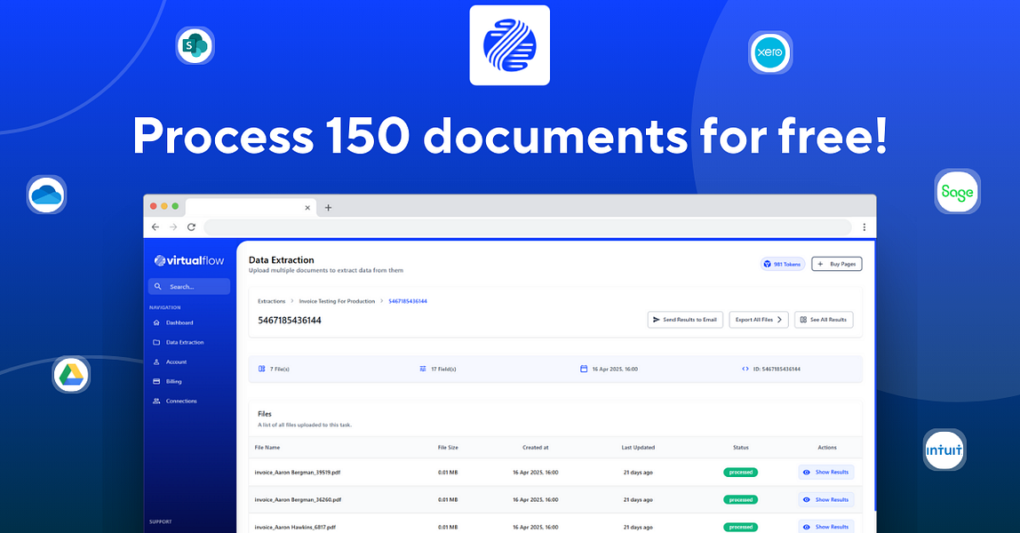The height and width of the screenshot is (533, 1020).
Task: Click the Status column header
Action: [740, 447]
